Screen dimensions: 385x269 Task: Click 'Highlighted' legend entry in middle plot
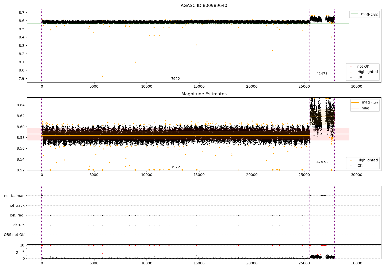point(367,160)
